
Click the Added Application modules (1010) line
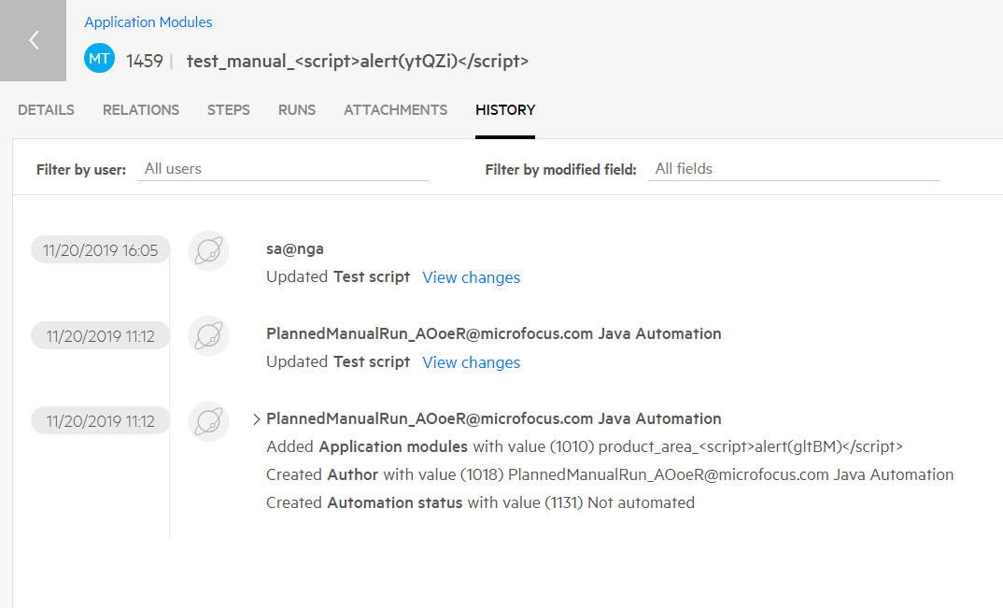click(585, 446)
